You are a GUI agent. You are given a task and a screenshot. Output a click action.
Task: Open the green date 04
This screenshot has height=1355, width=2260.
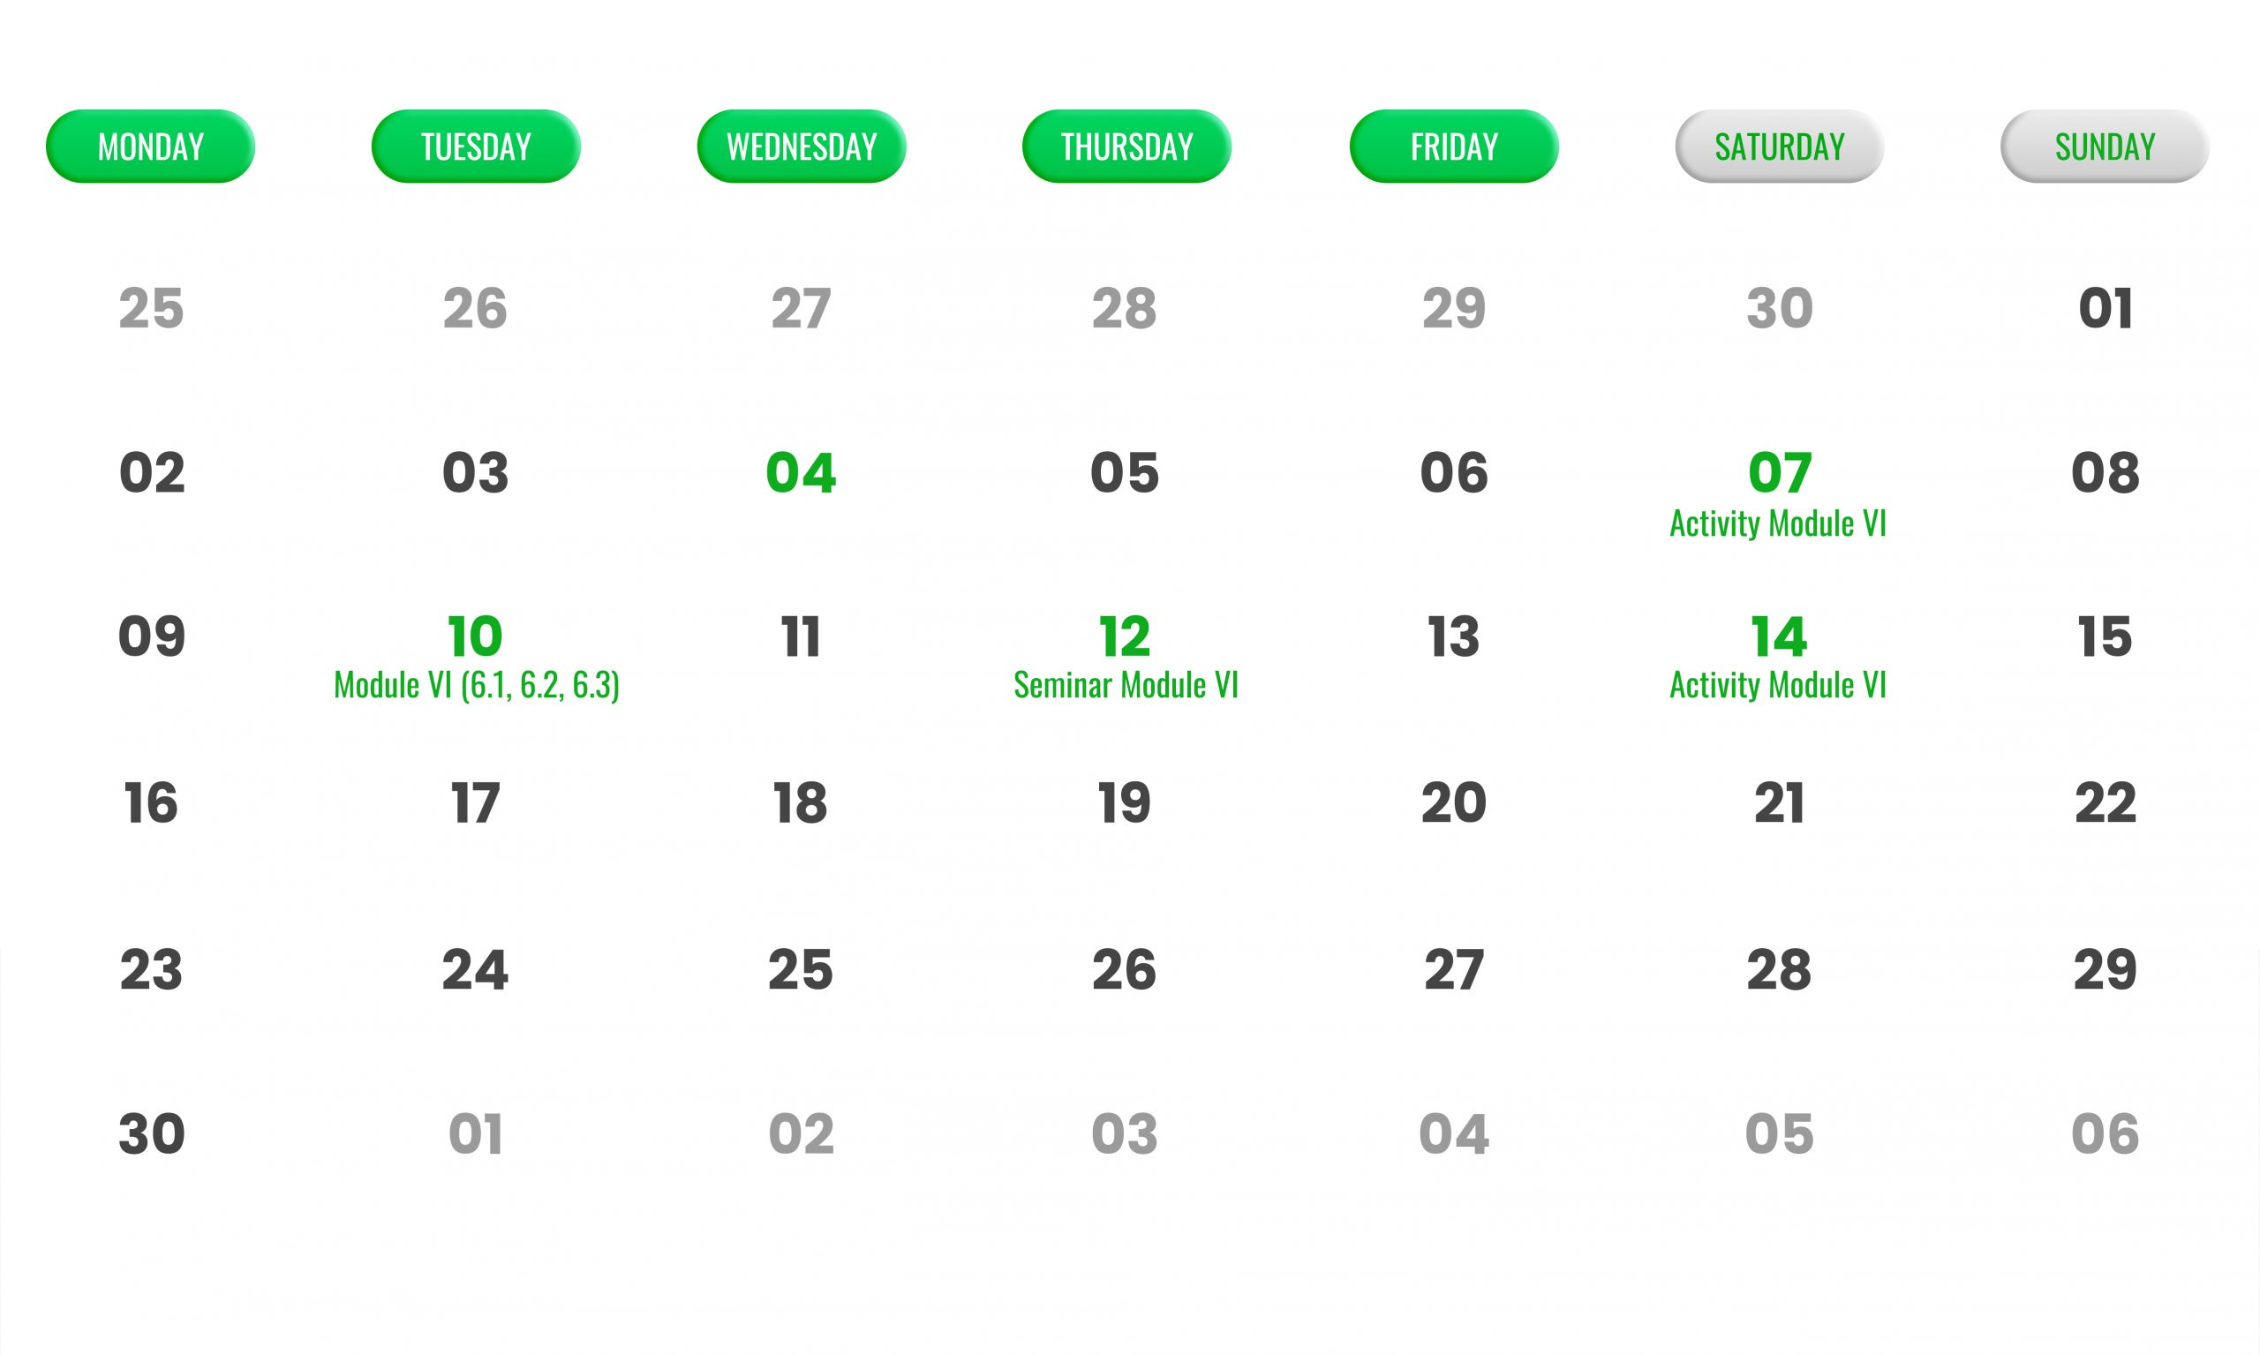(x=801, y=473)
